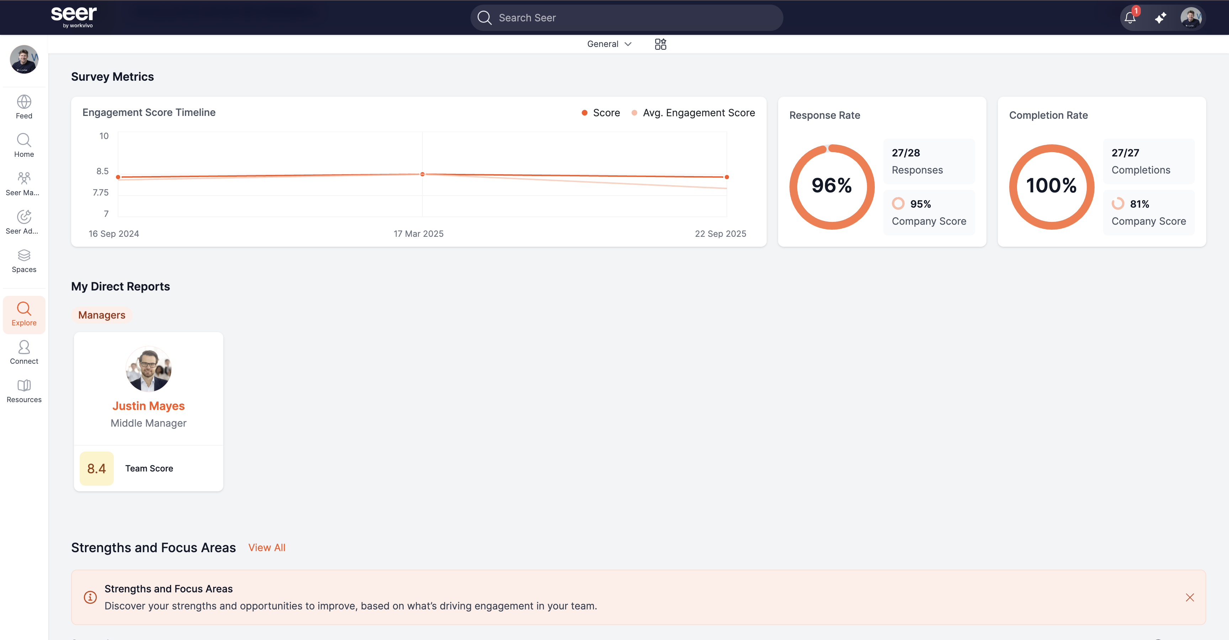This screenshot has height=640, width=1229.
Task: Open the AI sparkle assistant icon
Action: (x=1160, y=18)
